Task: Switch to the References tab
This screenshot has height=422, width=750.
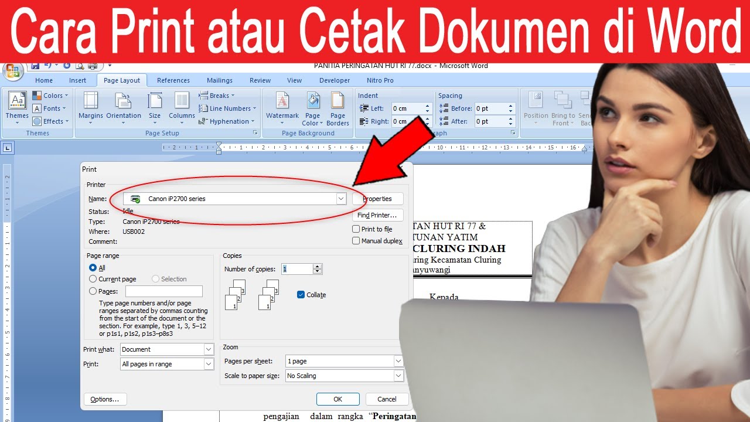Action: 173,80
